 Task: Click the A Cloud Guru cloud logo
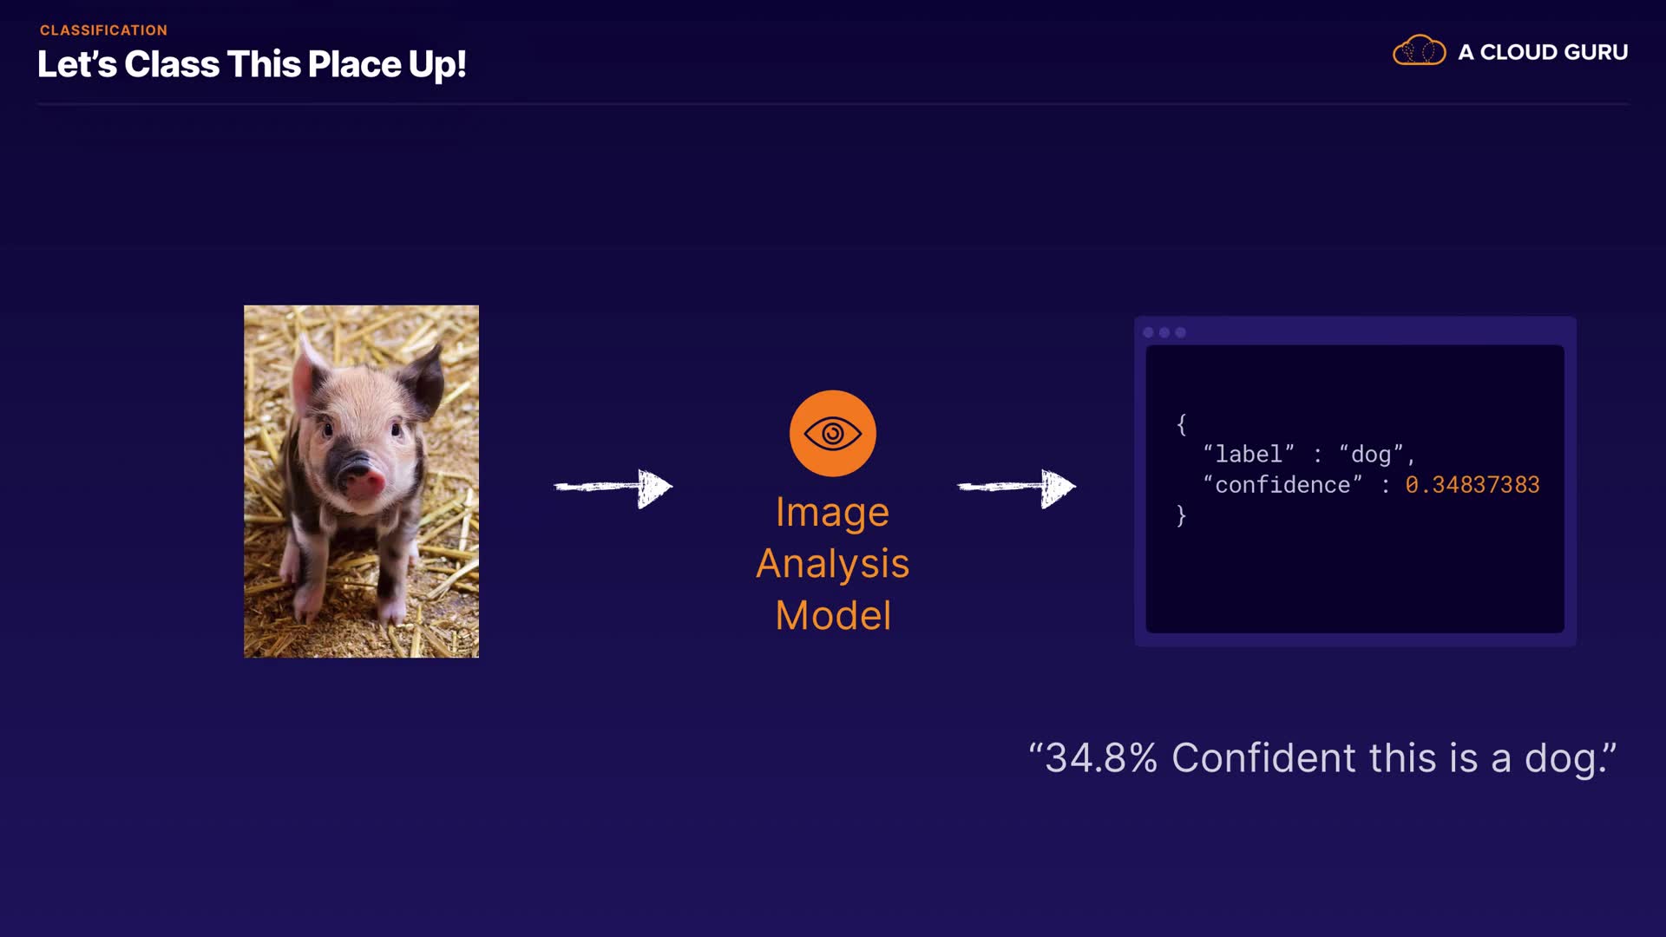1419,51
